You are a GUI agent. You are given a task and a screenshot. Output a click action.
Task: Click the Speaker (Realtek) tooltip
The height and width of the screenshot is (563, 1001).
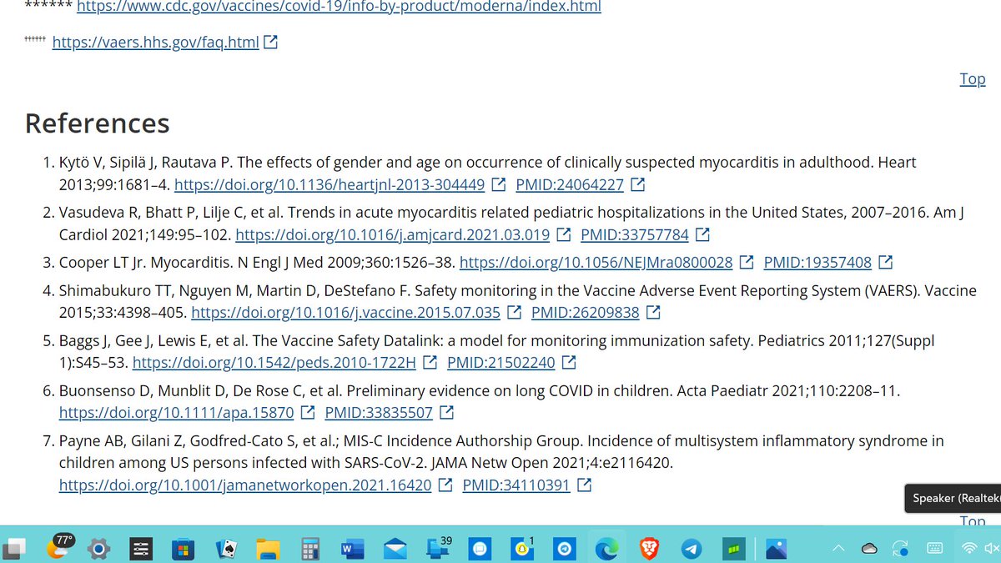(x=953, y=498)
